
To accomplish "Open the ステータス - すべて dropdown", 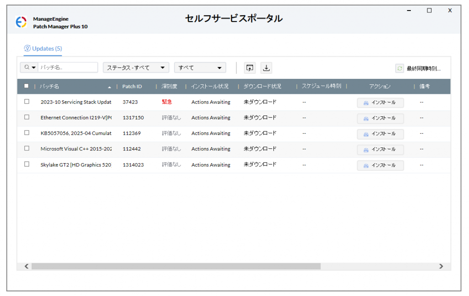I will point(136,68).
